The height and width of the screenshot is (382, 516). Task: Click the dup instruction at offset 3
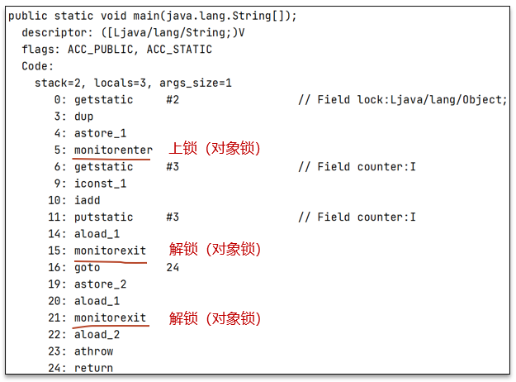coord(83,117)
